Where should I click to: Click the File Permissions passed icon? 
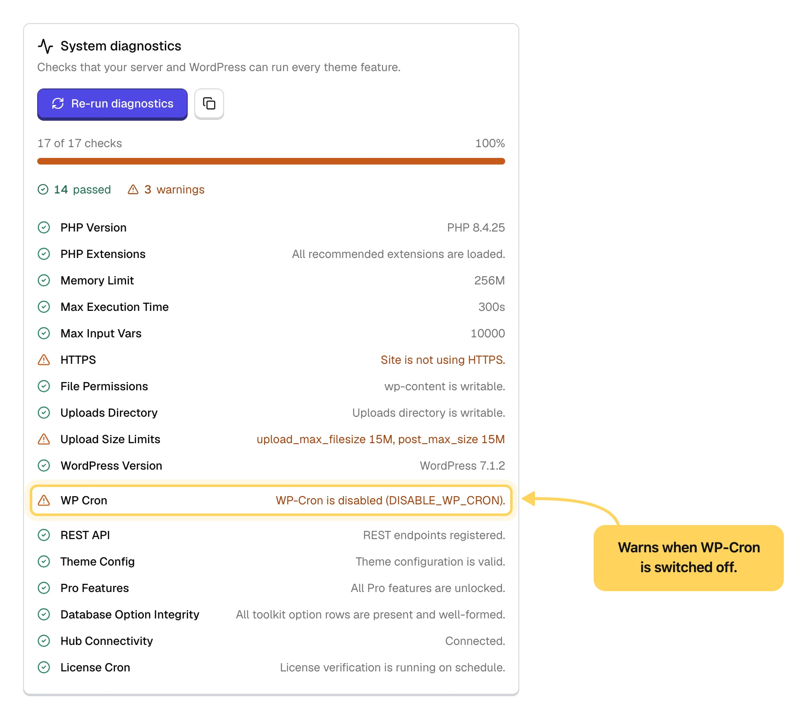click(44, 386)
